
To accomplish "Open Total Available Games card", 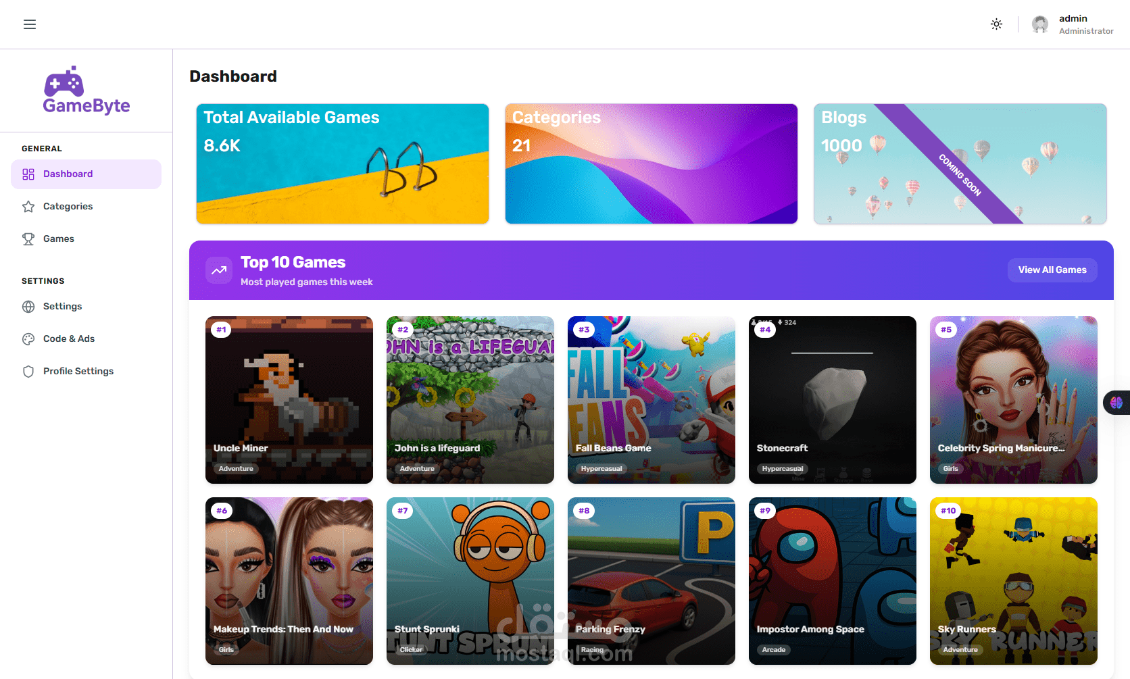I will 343,164.
